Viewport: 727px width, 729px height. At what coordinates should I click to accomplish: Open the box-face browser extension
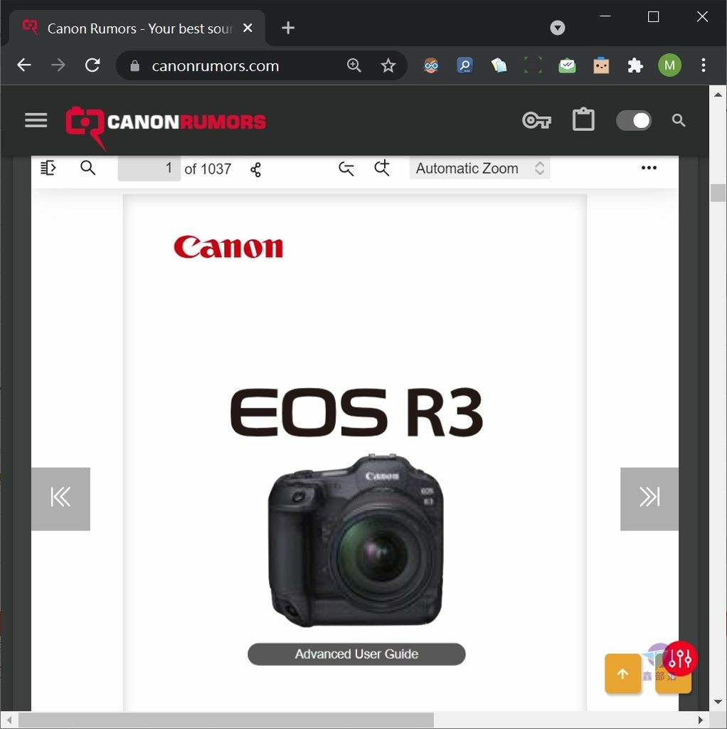click(601, 65)
